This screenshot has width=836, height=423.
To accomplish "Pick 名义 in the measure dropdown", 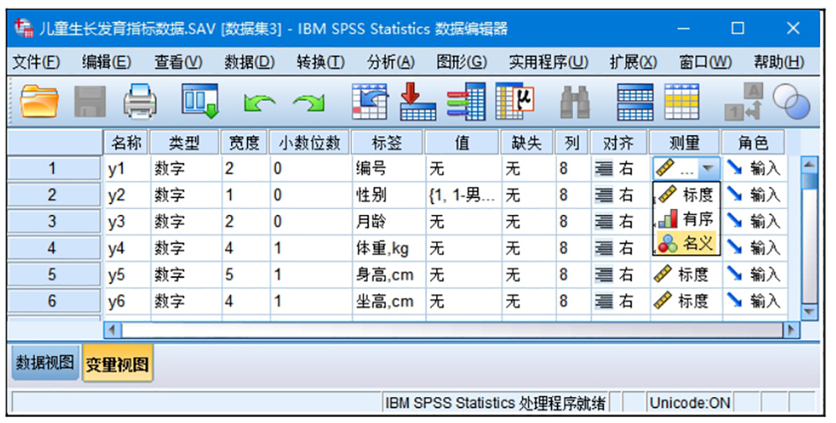I will click(686, 244).
